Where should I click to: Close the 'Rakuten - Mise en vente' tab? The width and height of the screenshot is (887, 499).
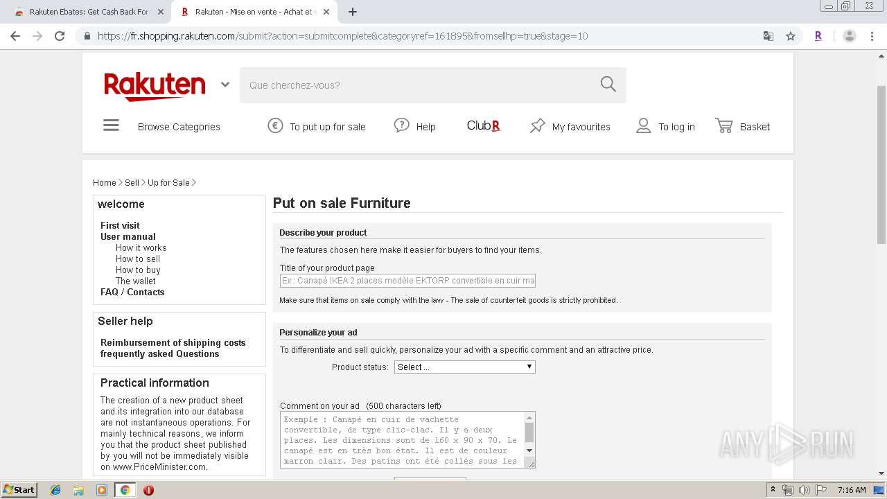326,12
